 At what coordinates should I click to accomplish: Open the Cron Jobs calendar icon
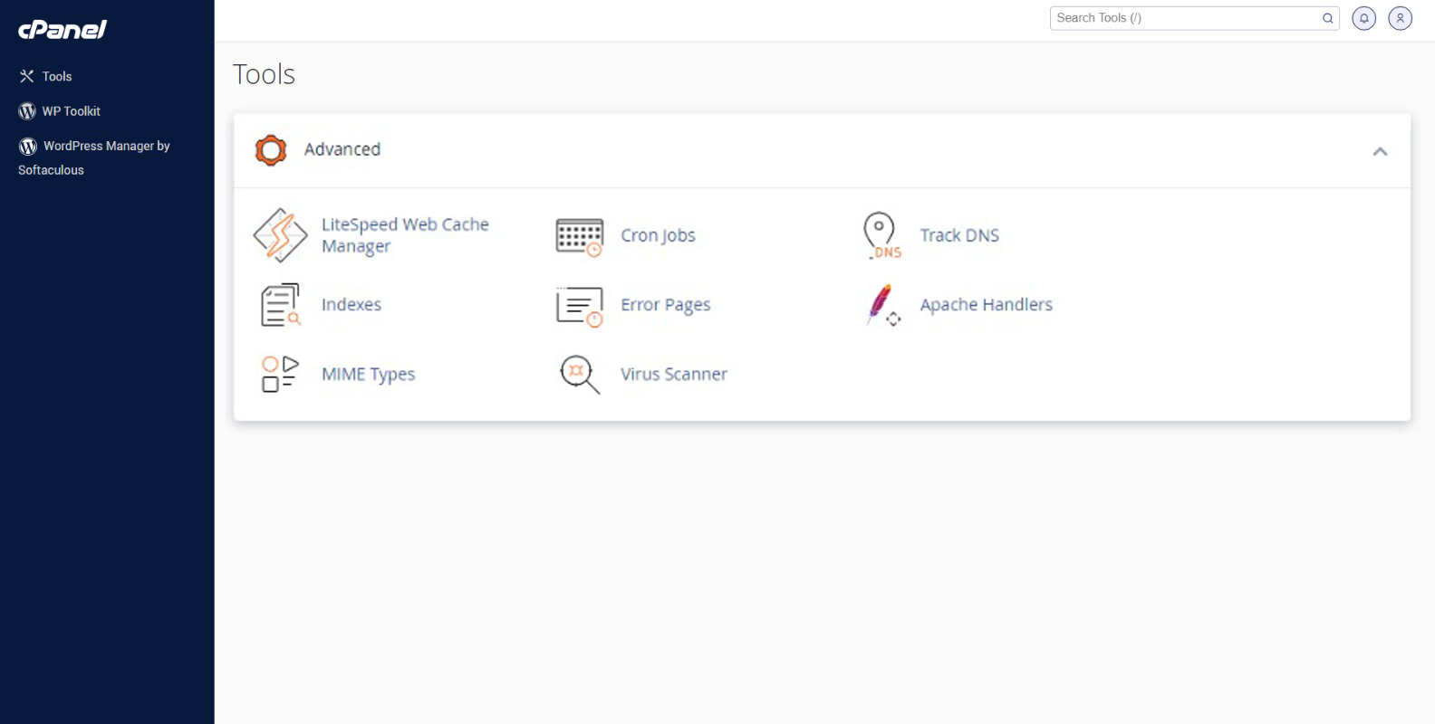pos(579,237)
